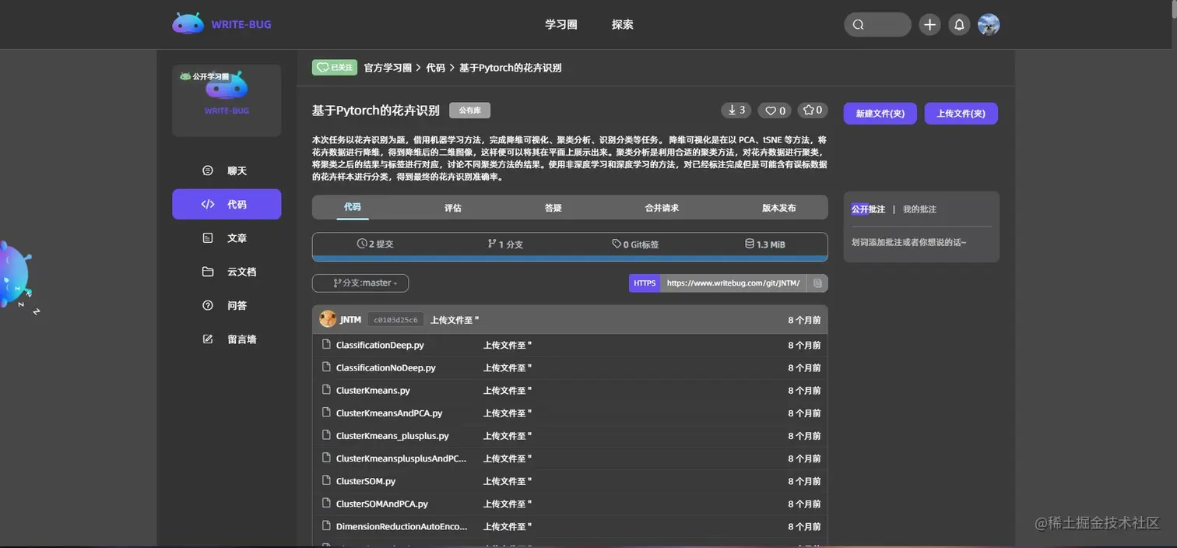Open 留言墙 in the sidebar
This screenshot has width=1177, height=548.
[227, 339]
